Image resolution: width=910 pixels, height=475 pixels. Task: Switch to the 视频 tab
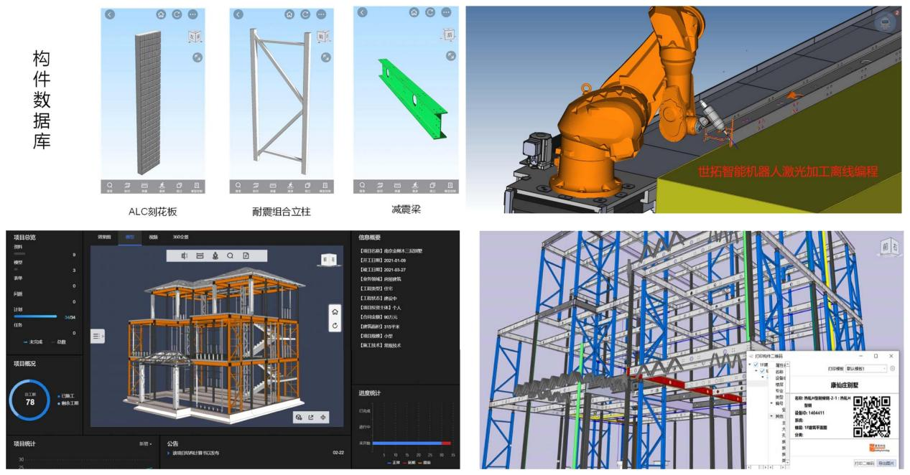[x=154, y=237]
